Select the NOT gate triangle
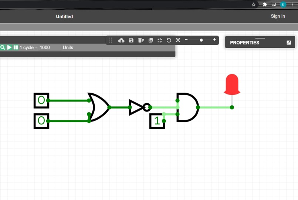This screenshot has width=298, height=200. pyautogui.click(x=136, y=107)
